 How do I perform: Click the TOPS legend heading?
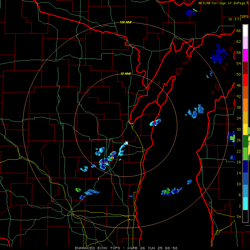pos(244,16)
